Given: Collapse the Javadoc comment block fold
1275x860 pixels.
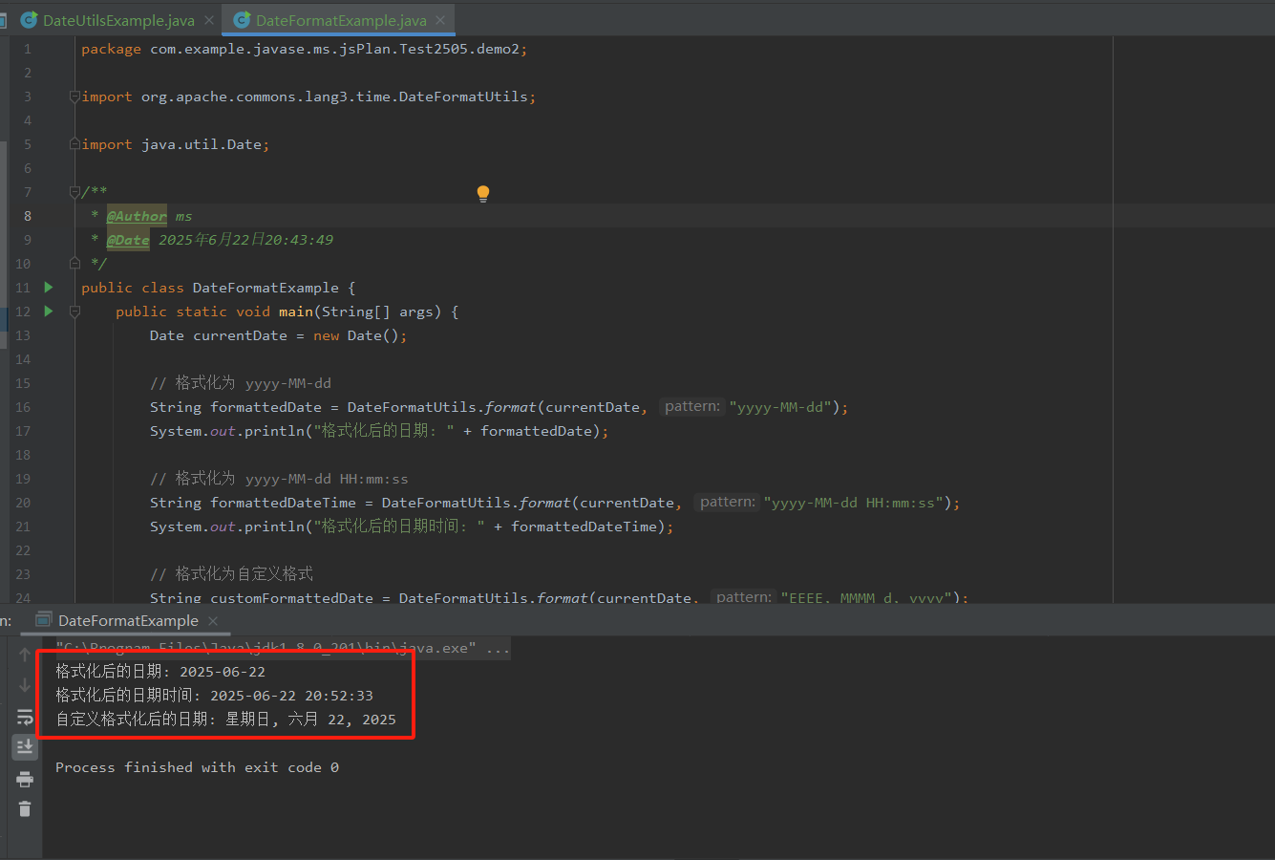Looking at the screenshot, I should click(74, 192).
